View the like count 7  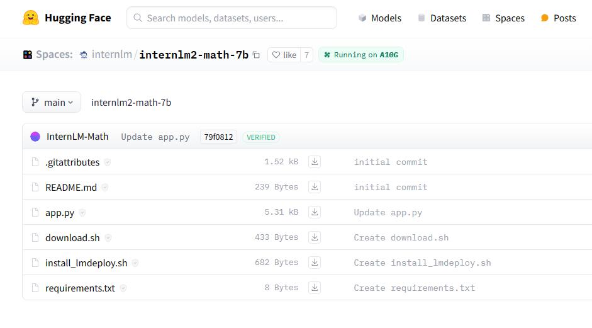(x=306, y=55)
